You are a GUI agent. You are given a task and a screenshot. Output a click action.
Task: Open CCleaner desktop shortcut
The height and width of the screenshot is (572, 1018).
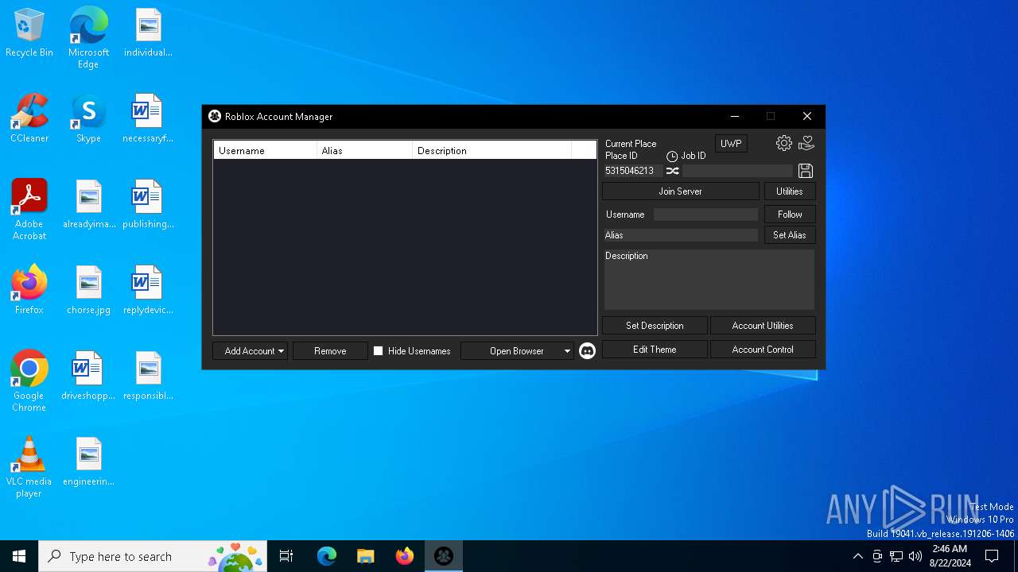tap(29, 118)
